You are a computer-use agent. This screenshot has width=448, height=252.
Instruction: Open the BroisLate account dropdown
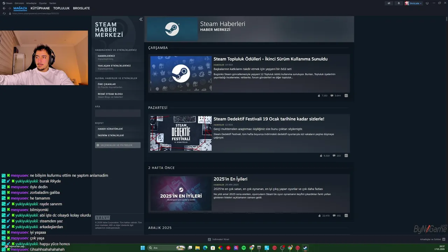tap(414, 3)
